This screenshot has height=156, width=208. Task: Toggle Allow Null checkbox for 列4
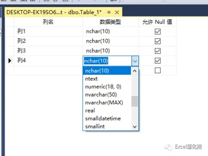tap(158, 61)
